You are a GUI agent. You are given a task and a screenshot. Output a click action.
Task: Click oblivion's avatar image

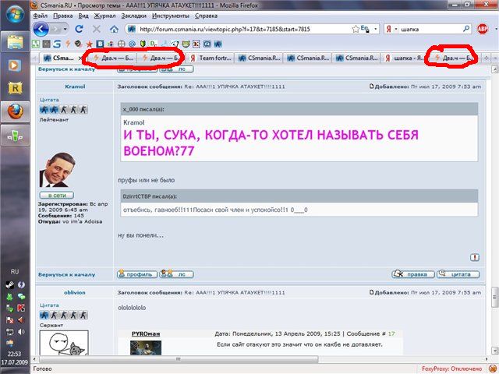[x=64, y=343]
